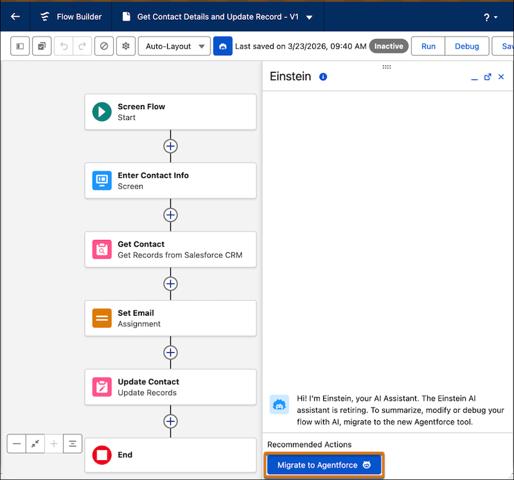Click the canvas alignment lines button

point(73,443)
